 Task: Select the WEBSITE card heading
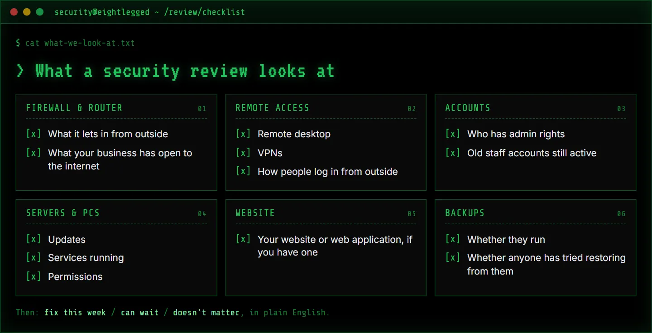click(255, 213)
